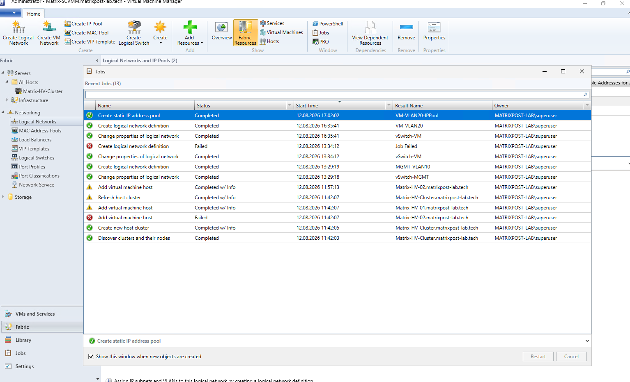Select Create VIP Template
Viewport: 630px width, 382px height.
pyautogui.click(x=90, y=42)
